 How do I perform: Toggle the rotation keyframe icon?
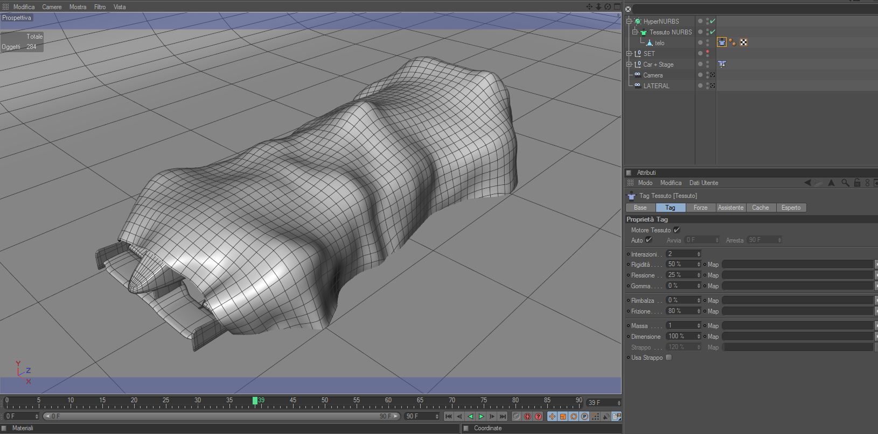point(574,417)
